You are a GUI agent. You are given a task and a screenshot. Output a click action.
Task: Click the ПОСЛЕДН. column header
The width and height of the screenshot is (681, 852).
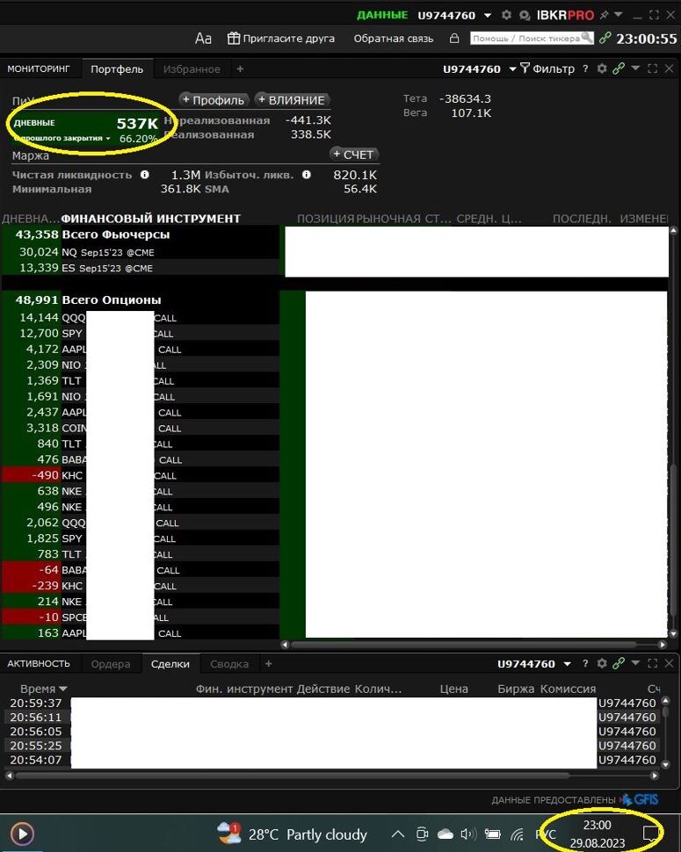pyautogui.click(x=582, y=219)
